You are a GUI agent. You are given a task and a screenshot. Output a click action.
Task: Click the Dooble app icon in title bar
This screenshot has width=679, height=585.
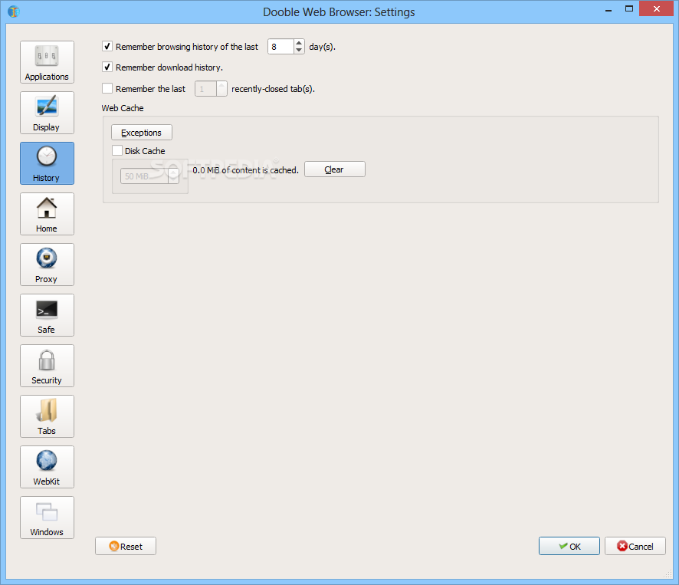tap(14, 12)
